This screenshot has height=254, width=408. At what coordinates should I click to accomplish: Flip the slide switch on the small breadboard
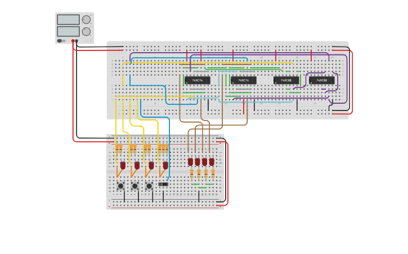pos(163,184)
